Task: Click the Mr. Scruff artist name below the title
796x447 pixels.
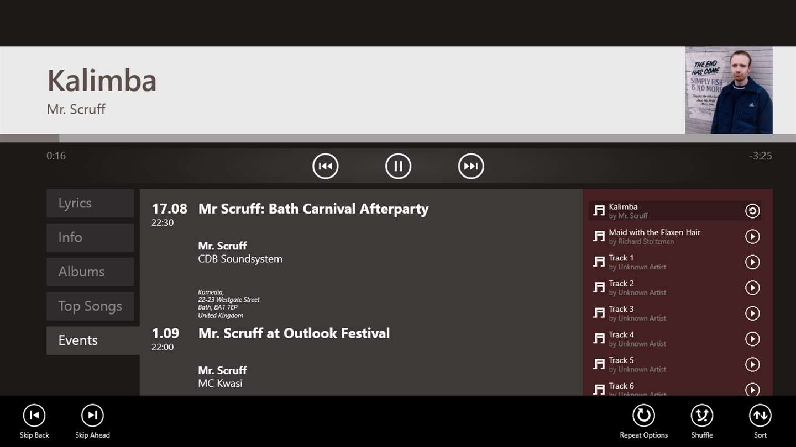Action: point(76,109)
